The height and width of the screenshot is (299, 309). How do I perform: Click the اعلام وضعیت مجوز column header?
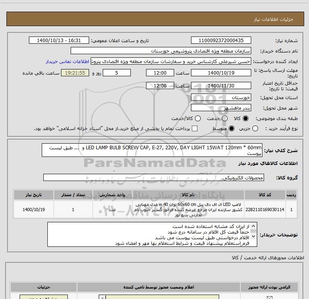click(159, 287)
